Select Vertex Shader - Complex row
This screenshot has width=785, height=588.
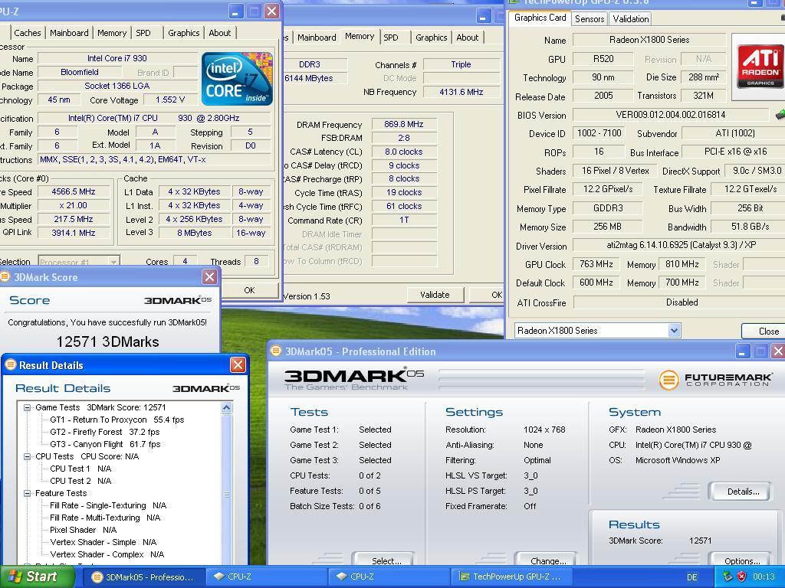(107, 554)
